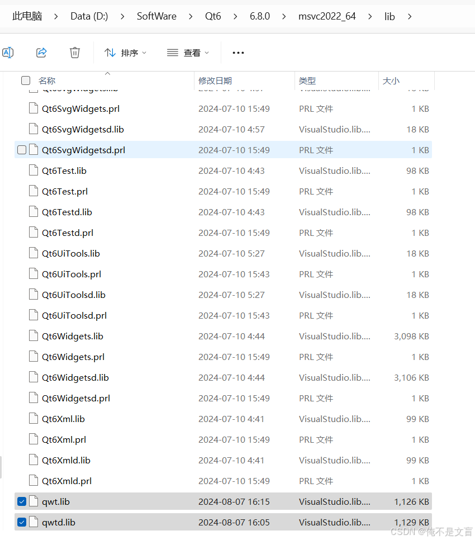This screenshot has height=540, width=475.
Task: Go to 6.8.0 folder in breadcrumb
Action: click(x=260, y=16)
